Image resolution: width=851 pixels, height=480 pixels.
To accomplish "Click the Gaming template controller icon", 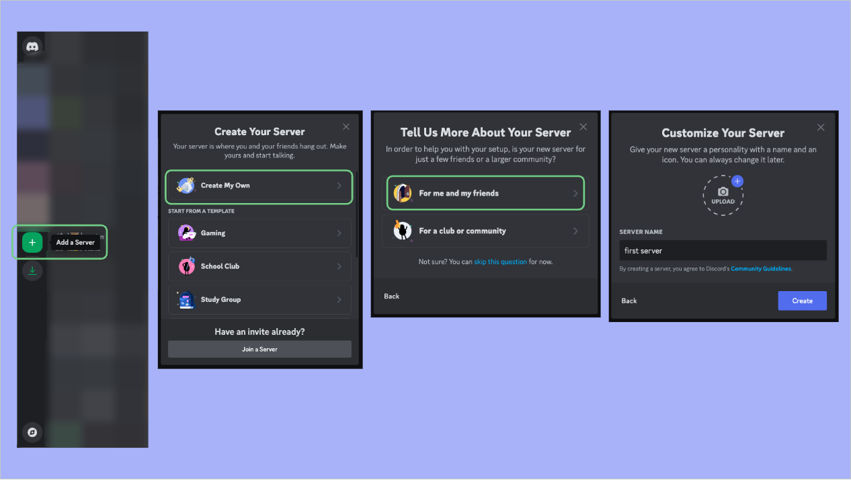I will pyautogui.click(x=186, y=233).
